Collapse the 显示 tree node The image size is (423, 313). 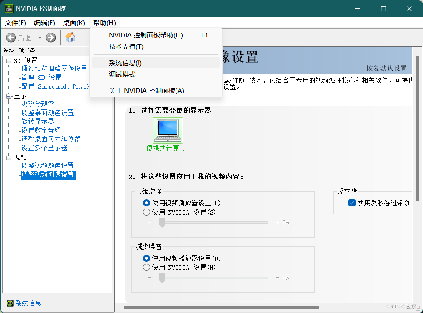tap(9, 96)
